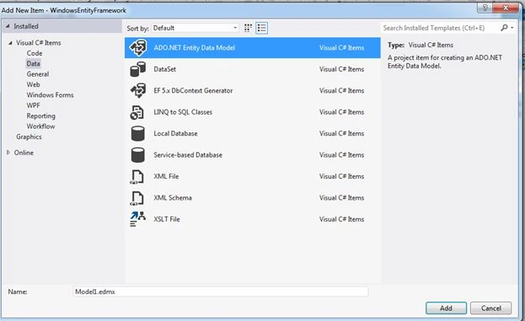Select the XML File template name
Image resolution: width=525 pixels, height=321 pixels.
tap(166, 176)
